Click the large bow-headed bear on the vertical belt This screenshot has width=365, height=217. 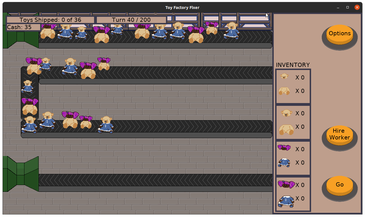(x=30, y=106)
